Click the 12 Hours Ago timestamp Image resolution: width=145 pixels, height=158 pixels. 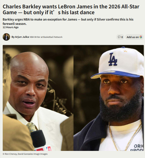coord(11,27)
